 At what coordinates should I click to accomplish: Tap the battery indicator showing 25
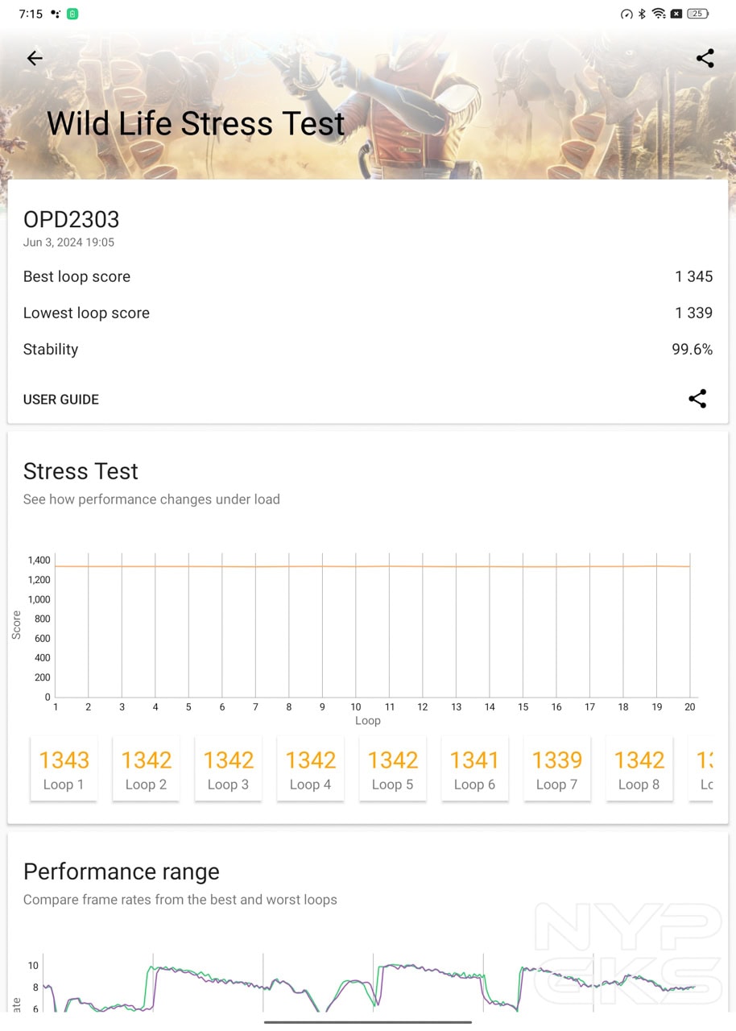tap(697, 14)
